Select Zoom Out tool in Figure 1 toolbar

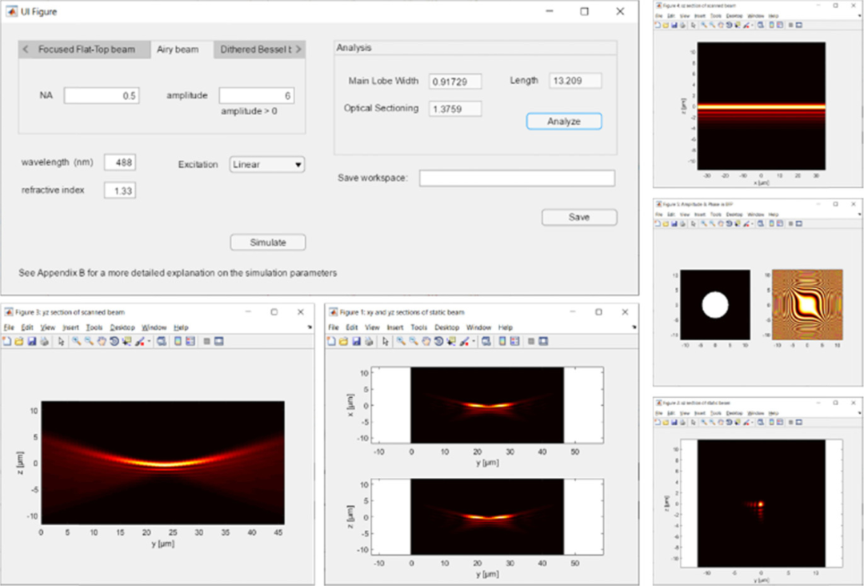(413, 341)
